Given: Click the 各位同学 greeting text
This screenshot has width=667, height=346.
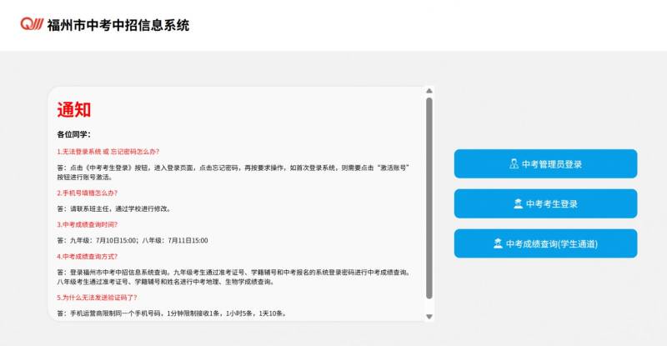Looking at the screenshot, I should pos(73,134).
